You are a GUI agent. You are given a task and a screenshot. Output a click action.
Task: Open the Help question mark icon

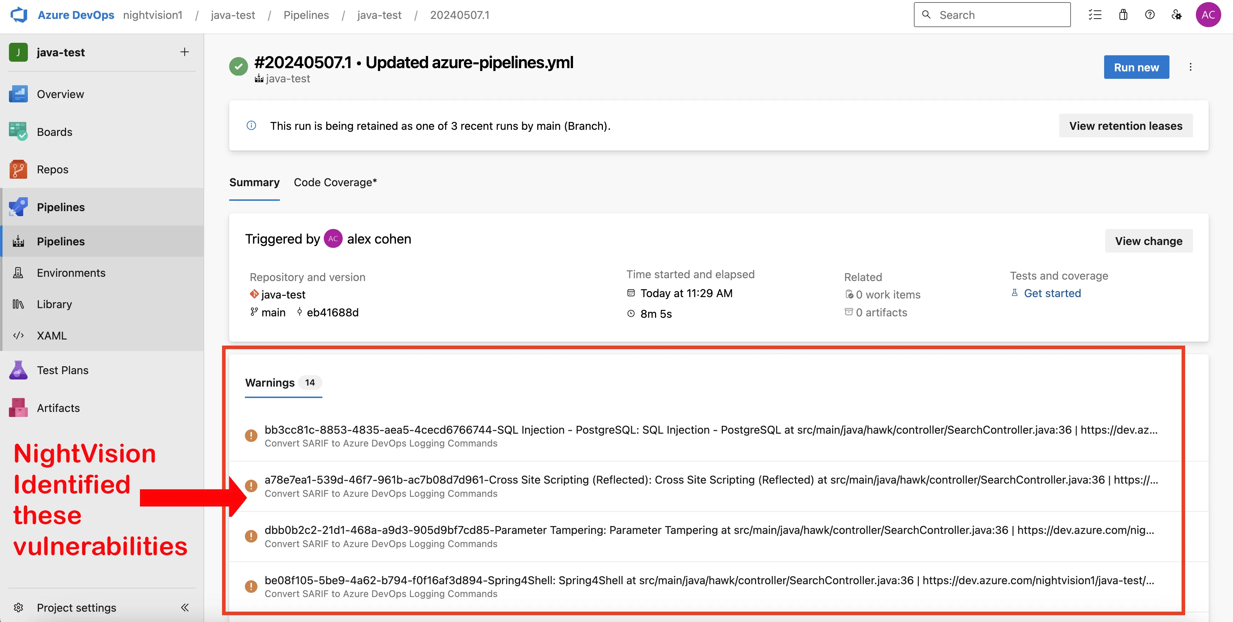click(1150, 15)
